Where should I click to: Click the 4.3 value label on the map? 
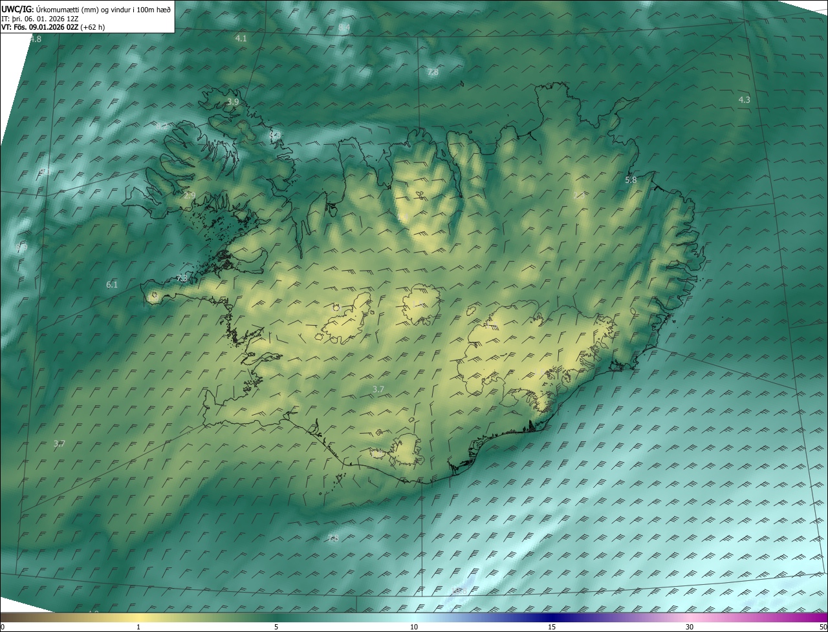[x=745, y=100]
